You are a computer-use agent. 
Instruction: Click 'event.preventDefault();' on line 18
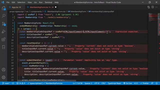(35, 63)
